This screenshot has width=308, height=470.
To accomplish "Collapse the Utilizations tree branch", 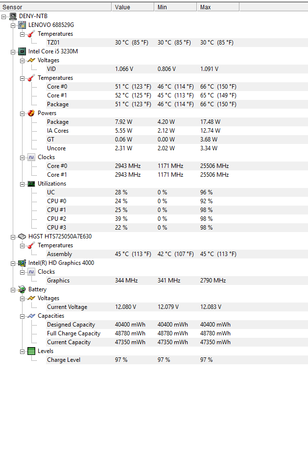I will click(22, 184).
